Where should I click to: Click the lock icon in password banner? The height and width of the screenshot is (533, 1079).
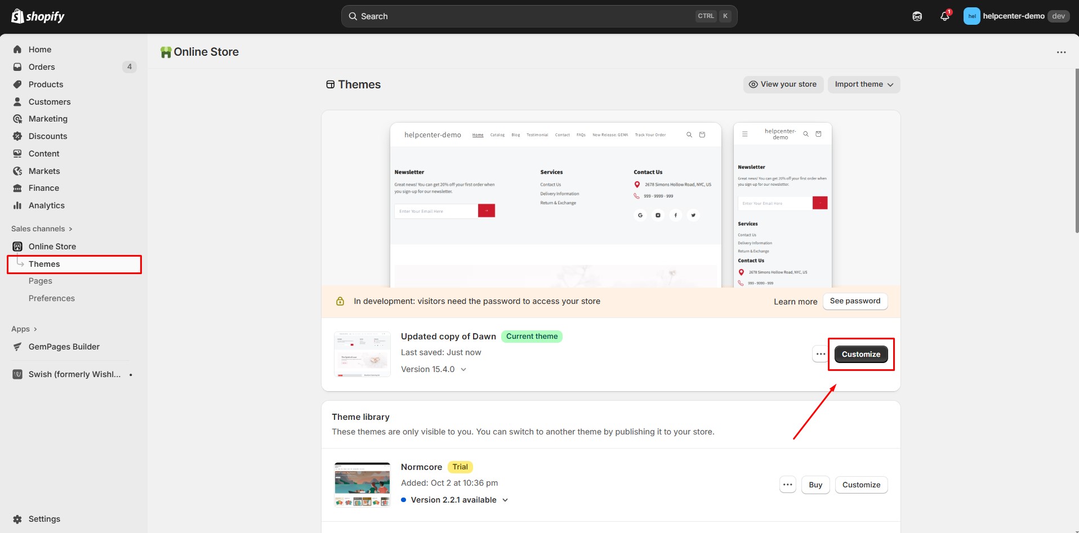(x=340, y=301)
